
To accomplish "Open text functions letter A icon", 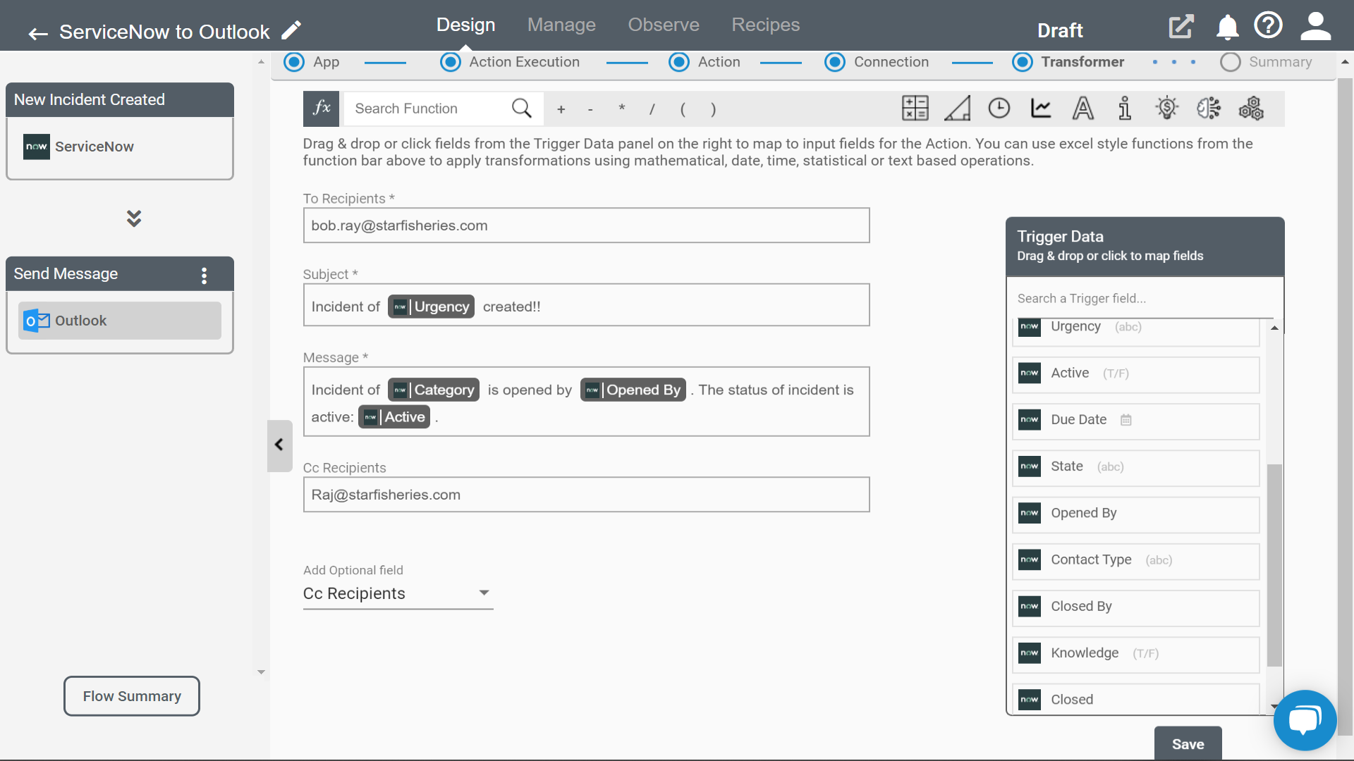I will [x=1083, y=109].
